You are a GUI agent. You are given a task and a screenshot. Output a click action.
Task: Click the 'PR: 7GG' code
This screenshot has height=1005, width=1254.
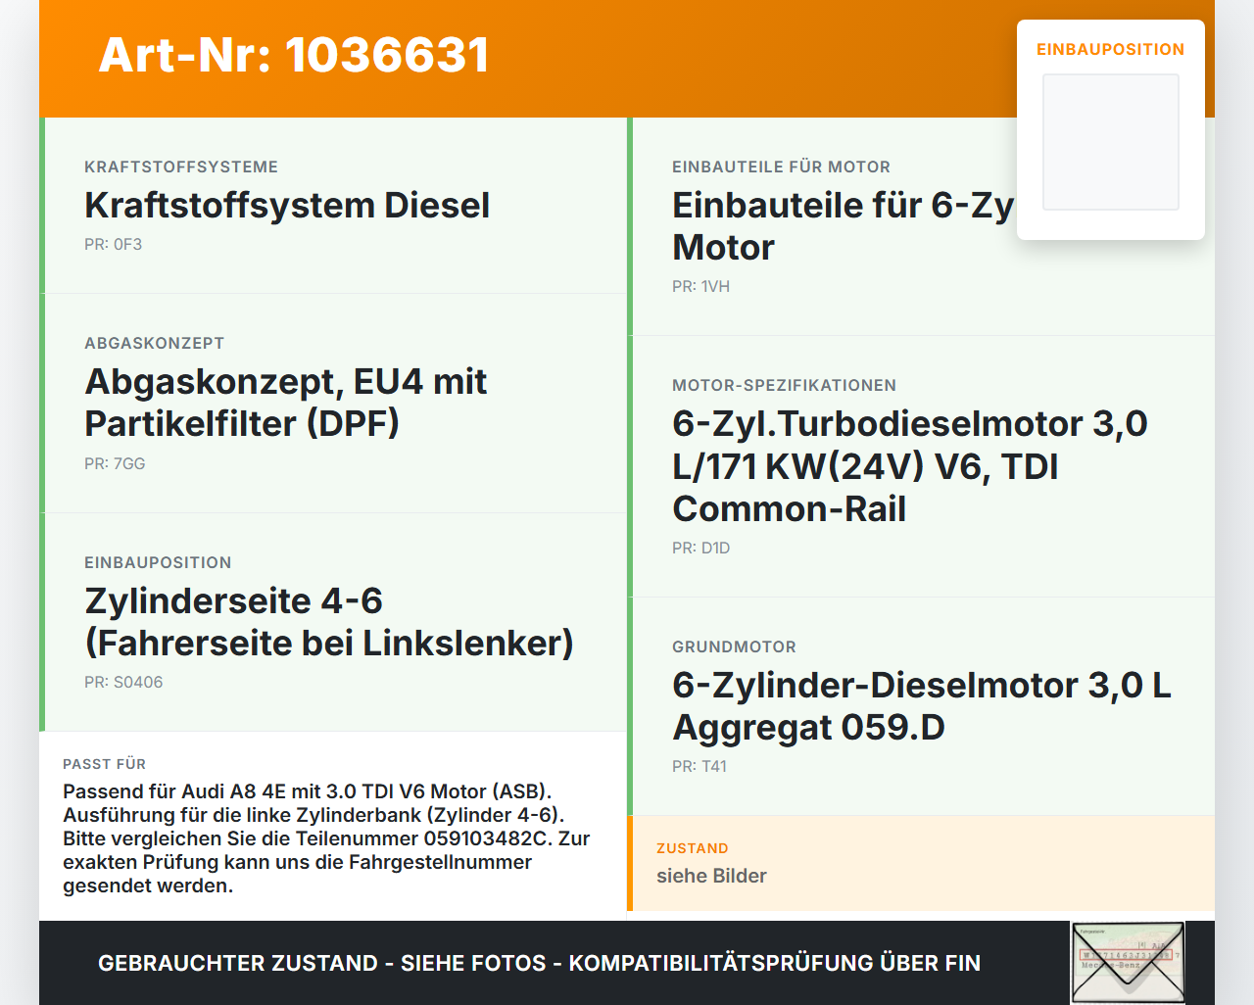tap(115, 464)
